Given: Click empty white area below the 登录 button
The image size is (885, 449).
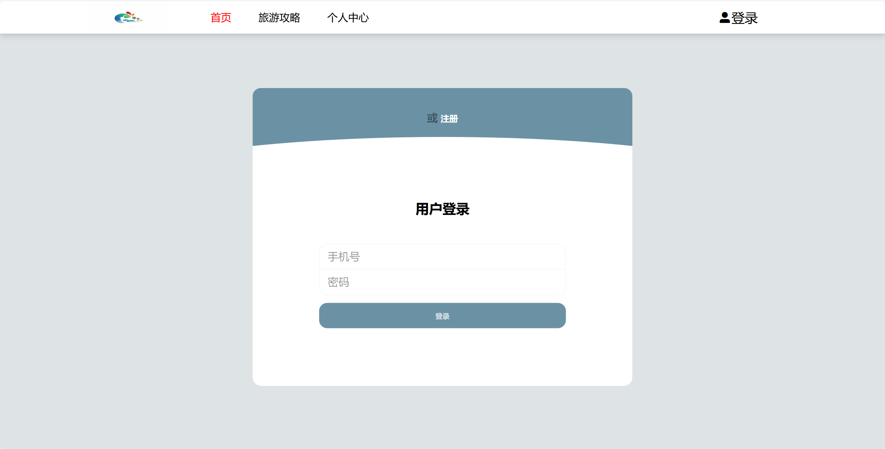Looking at the screenshot, I should (x=442, y=357).
